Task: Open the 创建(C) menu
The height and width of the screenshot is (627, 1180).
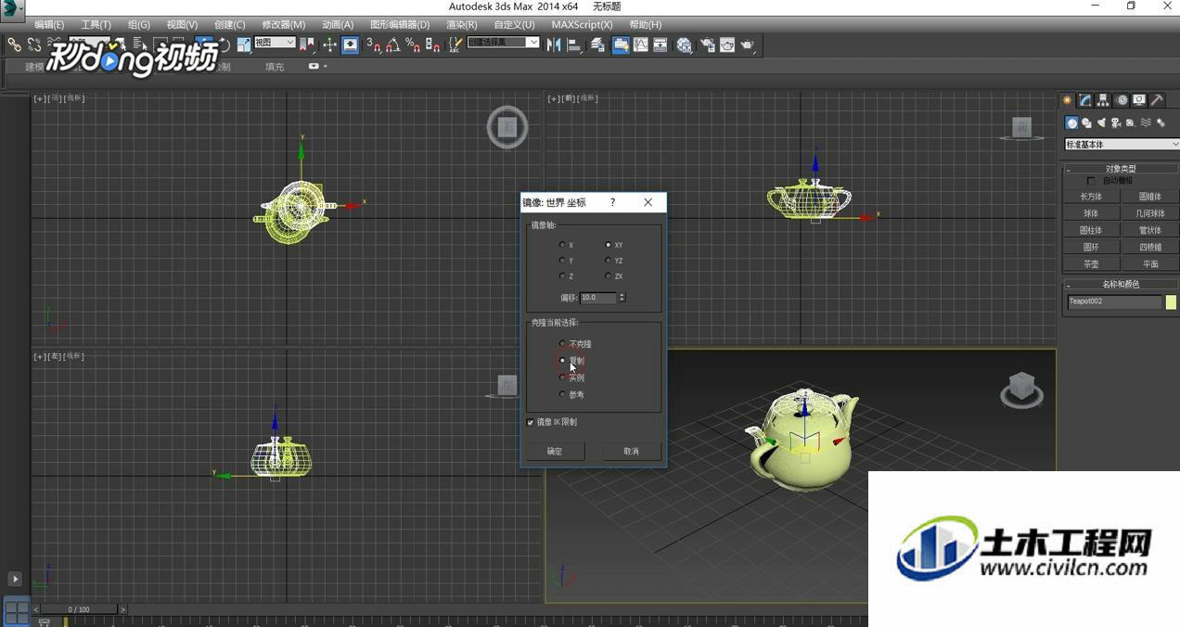Action: (x=230, y=24)
